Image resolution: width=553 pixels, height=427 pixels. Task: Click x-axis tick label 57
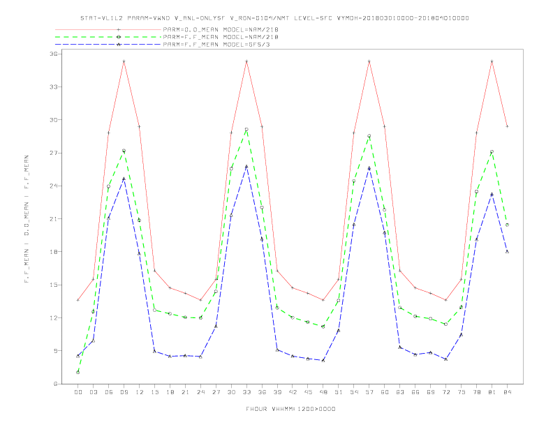coord(369,392)
